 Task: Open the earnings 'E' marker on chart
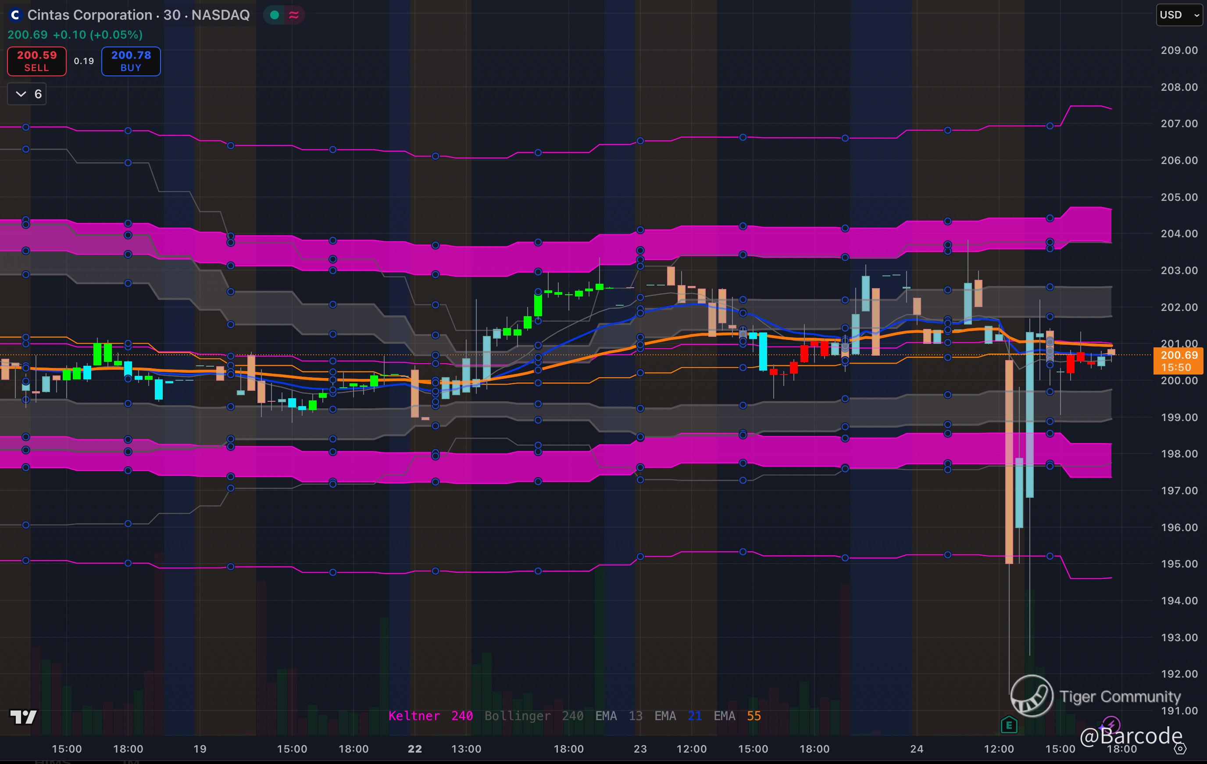point(1008,725)
